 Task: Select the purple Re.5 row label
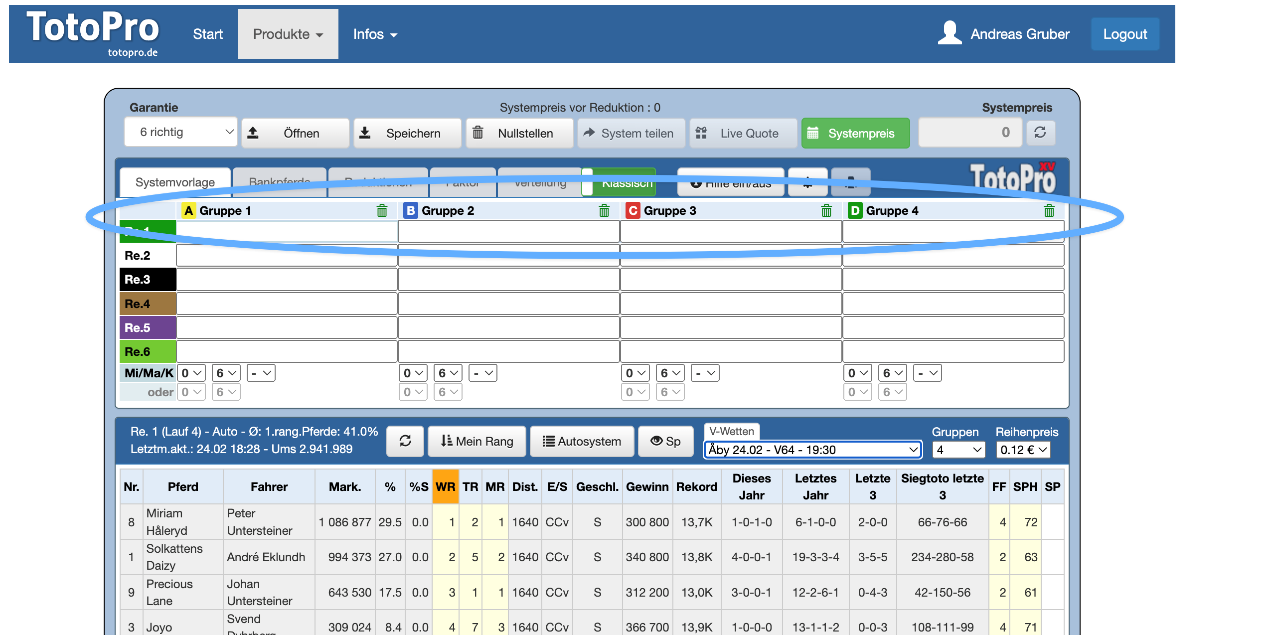(148, 327)
